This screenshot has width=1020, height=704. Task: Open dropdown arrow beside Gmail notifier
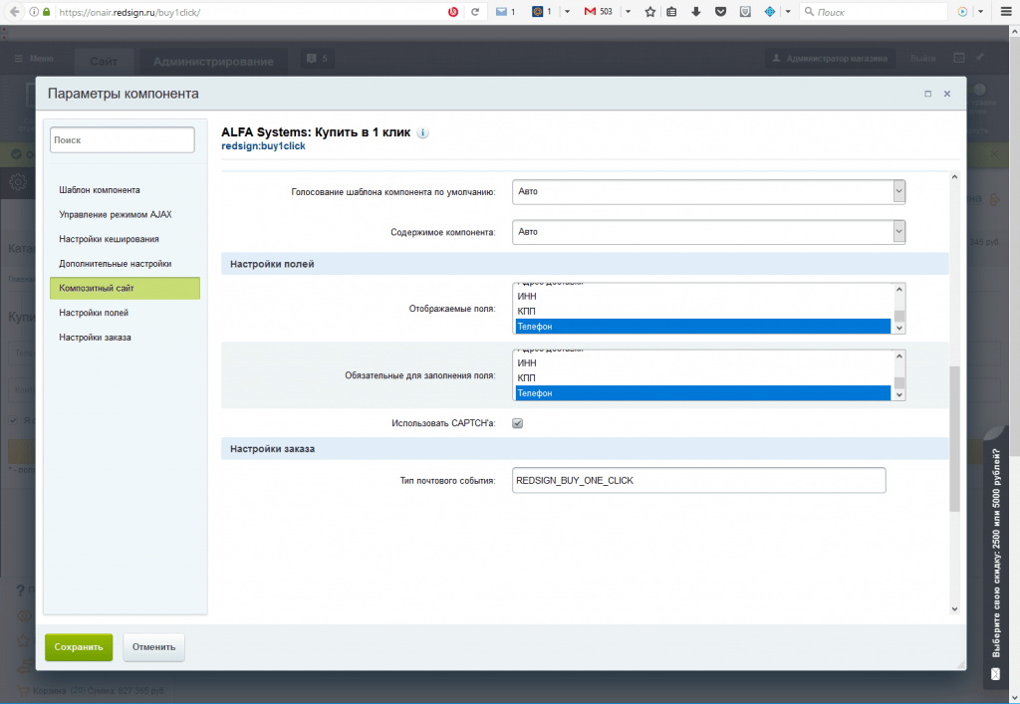[x=628, y=12]
